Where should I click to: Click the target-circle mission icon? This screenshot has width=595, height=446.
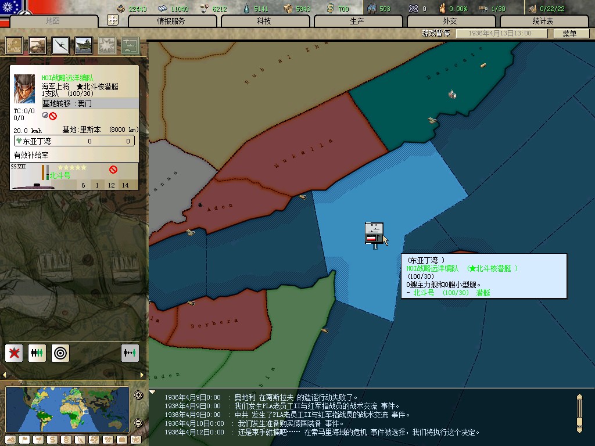click(x=60, y=353)
